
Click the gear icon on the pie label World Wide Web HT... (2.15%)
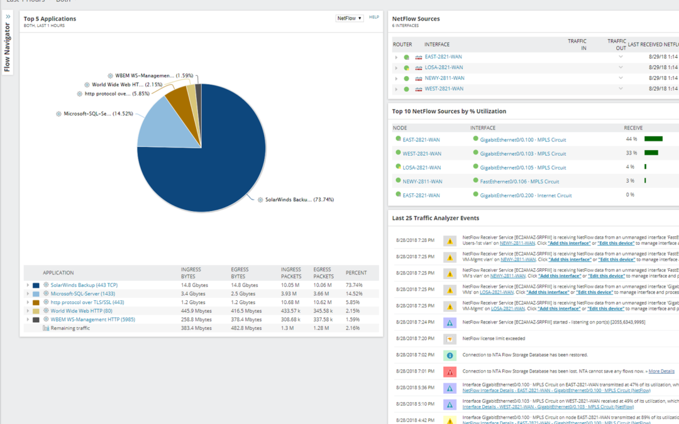pos(87,84)
